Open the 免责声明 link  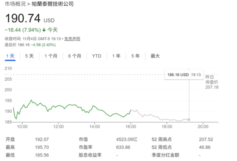pyautogui.click(x=72, y=39)
